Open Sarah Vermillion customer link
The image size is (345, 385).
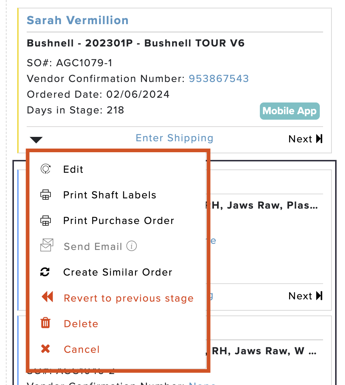pos(78,20)
